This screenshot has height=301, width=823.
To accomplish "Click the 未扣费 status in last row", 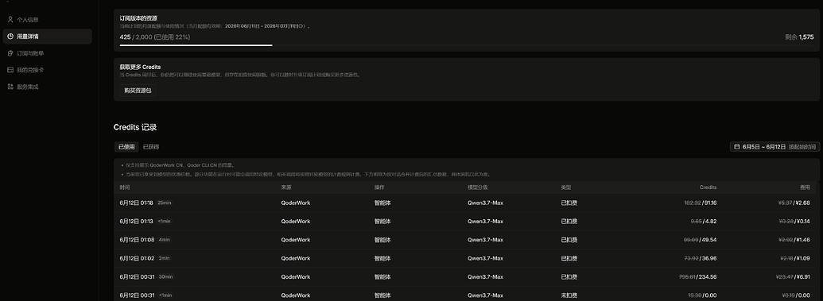I will click(569, 295).
